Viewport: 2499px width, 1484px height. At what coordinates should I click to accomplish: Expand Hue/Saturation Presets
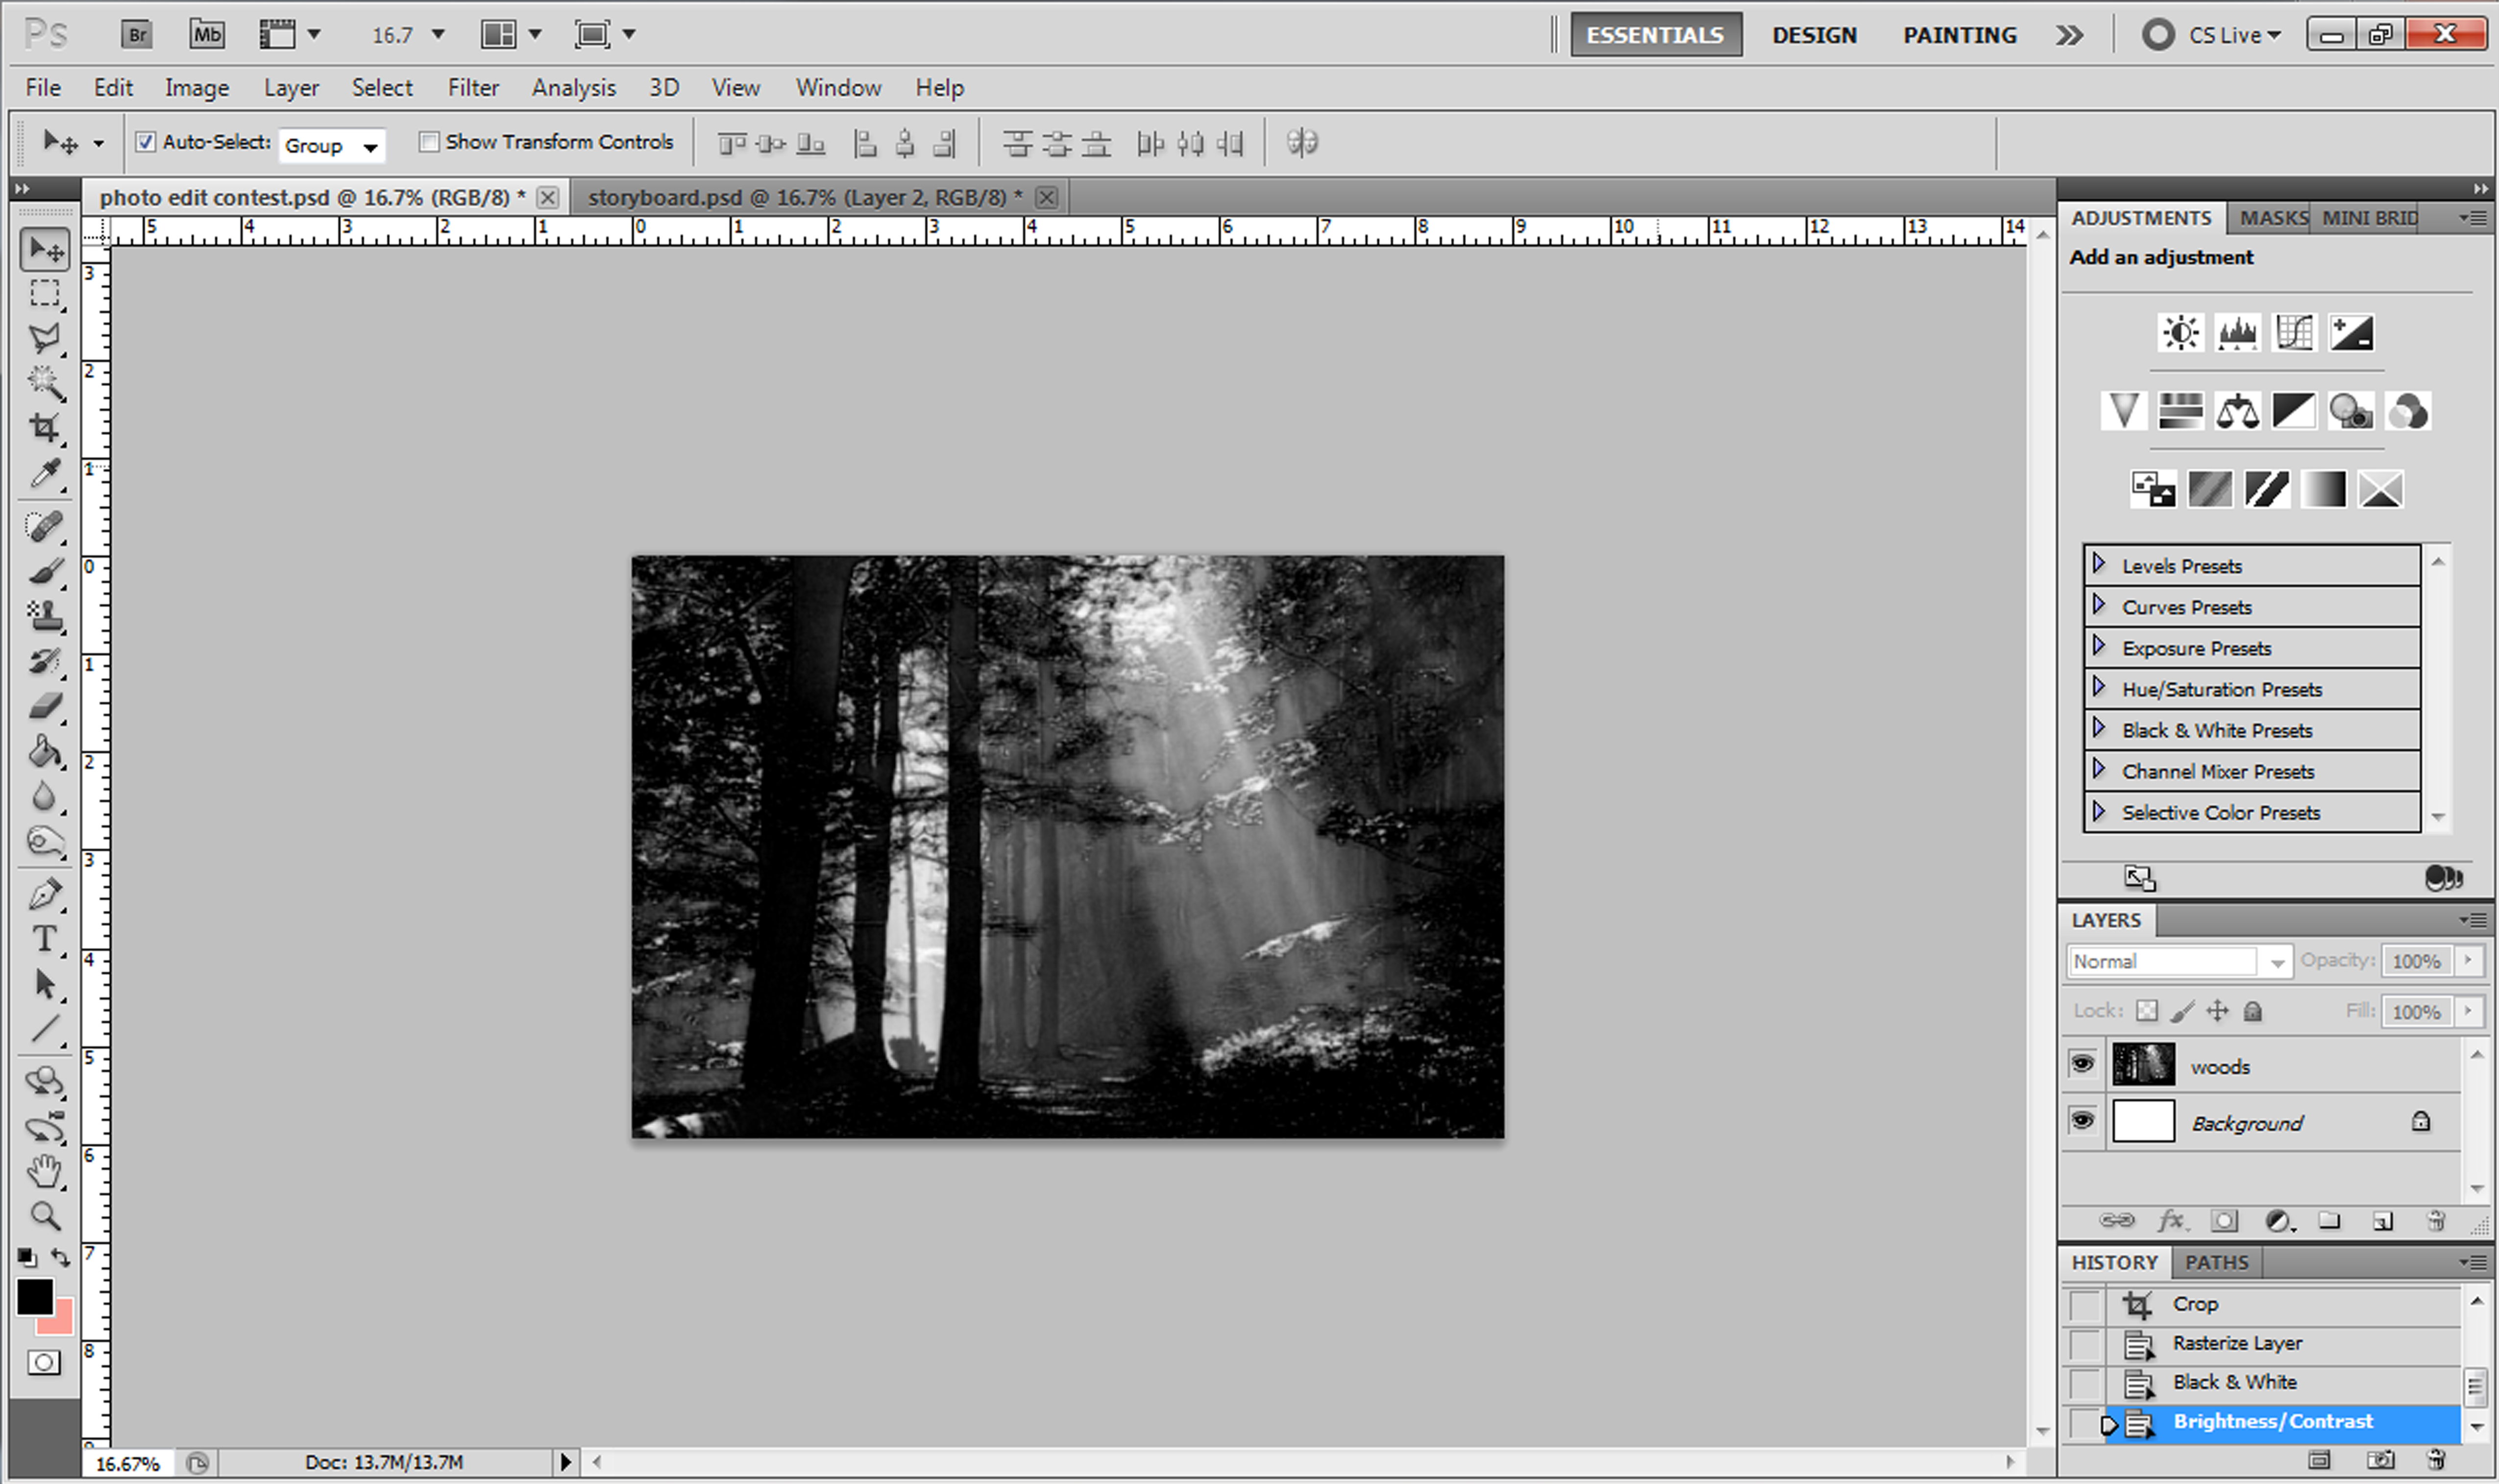2099,688
